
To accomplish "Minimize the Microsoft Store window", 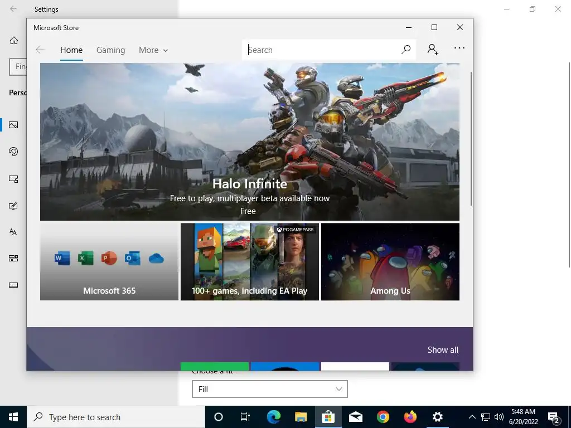I will tap(409, 27).
